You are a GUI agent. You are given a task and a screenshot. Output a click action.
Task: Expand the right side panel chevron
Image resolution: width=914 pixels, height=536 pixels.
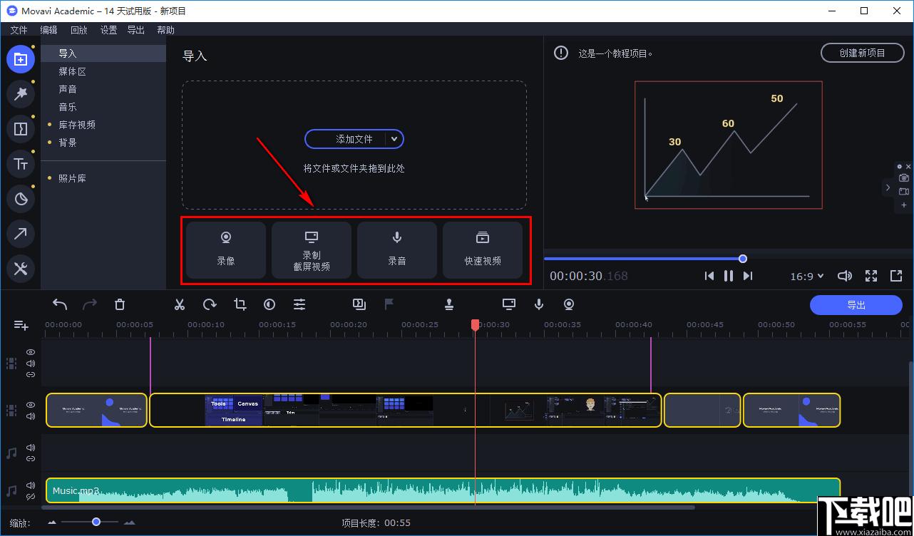(x=888, y=188)
